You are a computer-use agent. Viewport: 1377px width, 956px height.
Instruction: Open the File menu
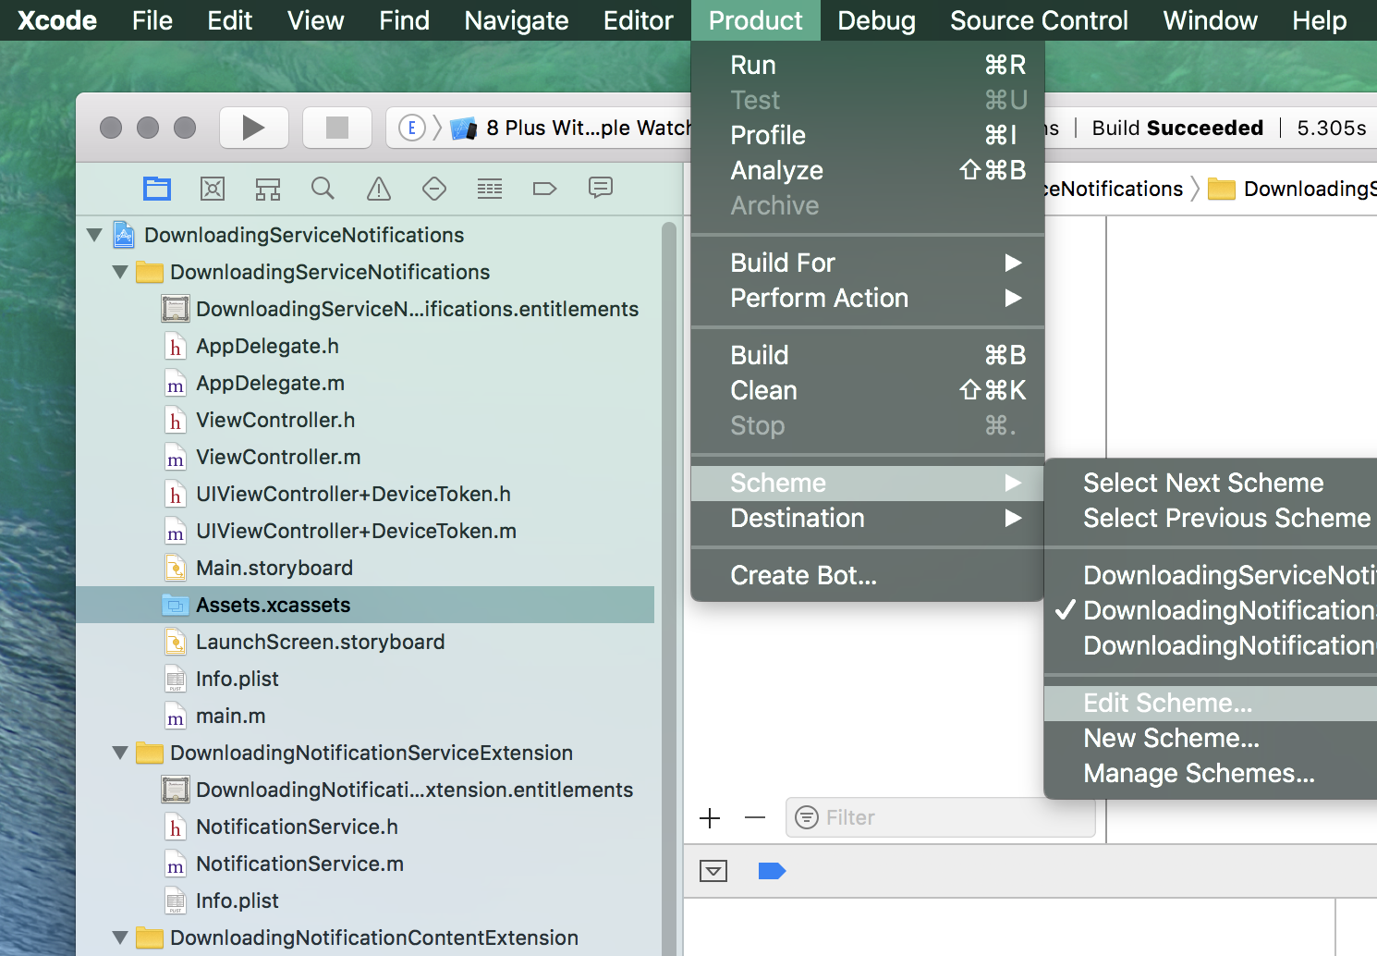152,20
